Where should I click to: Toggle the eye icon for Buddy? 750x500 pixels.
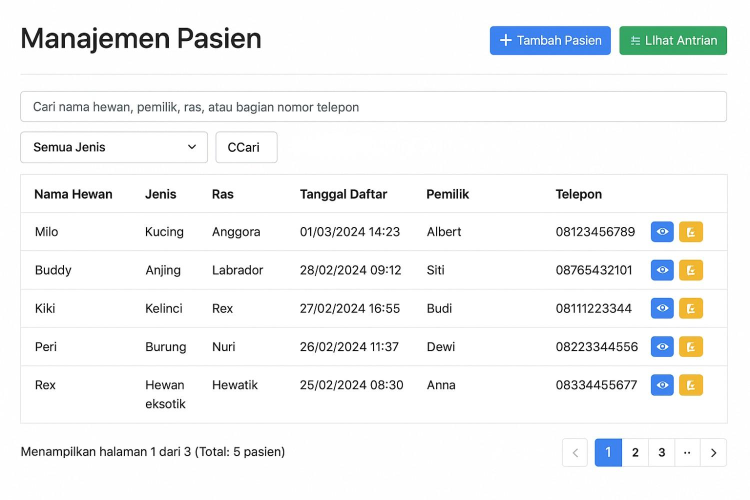(662, 270)
